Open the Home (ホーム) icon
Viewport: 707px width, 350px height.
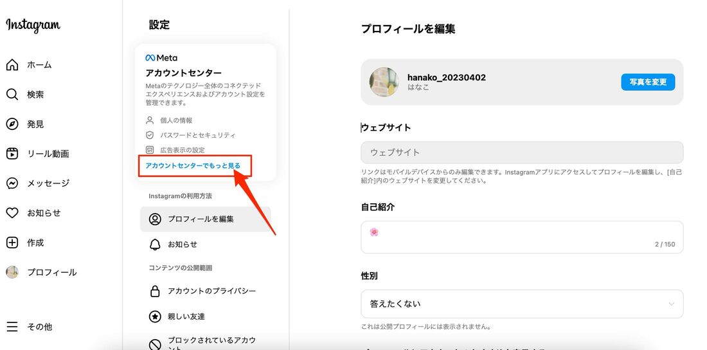pyautogui.click(x=12, y=64)
